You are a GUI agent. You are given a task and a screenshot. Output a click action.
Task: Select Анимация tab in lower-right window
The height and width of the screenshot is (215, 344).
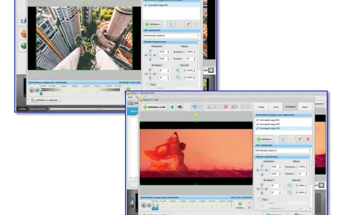tap(290, 107)
